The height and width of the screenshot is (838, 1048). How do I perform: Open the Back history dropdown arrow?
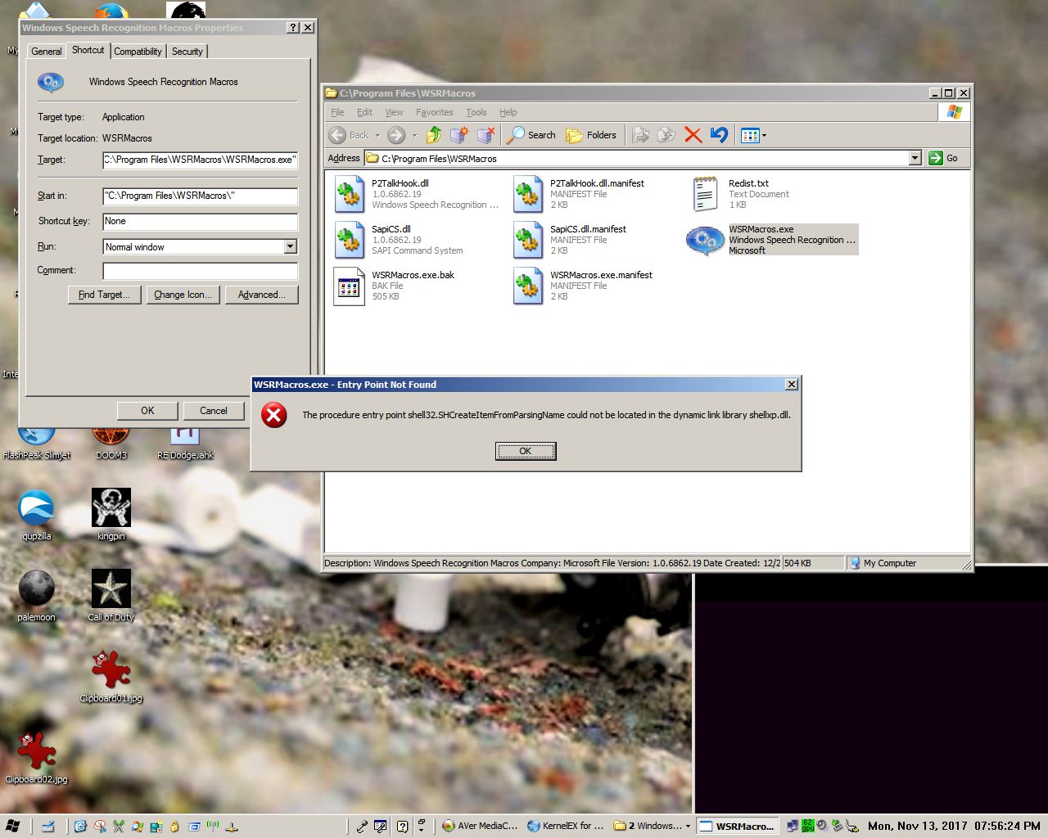pyautogui.click(x=377, y=136)
